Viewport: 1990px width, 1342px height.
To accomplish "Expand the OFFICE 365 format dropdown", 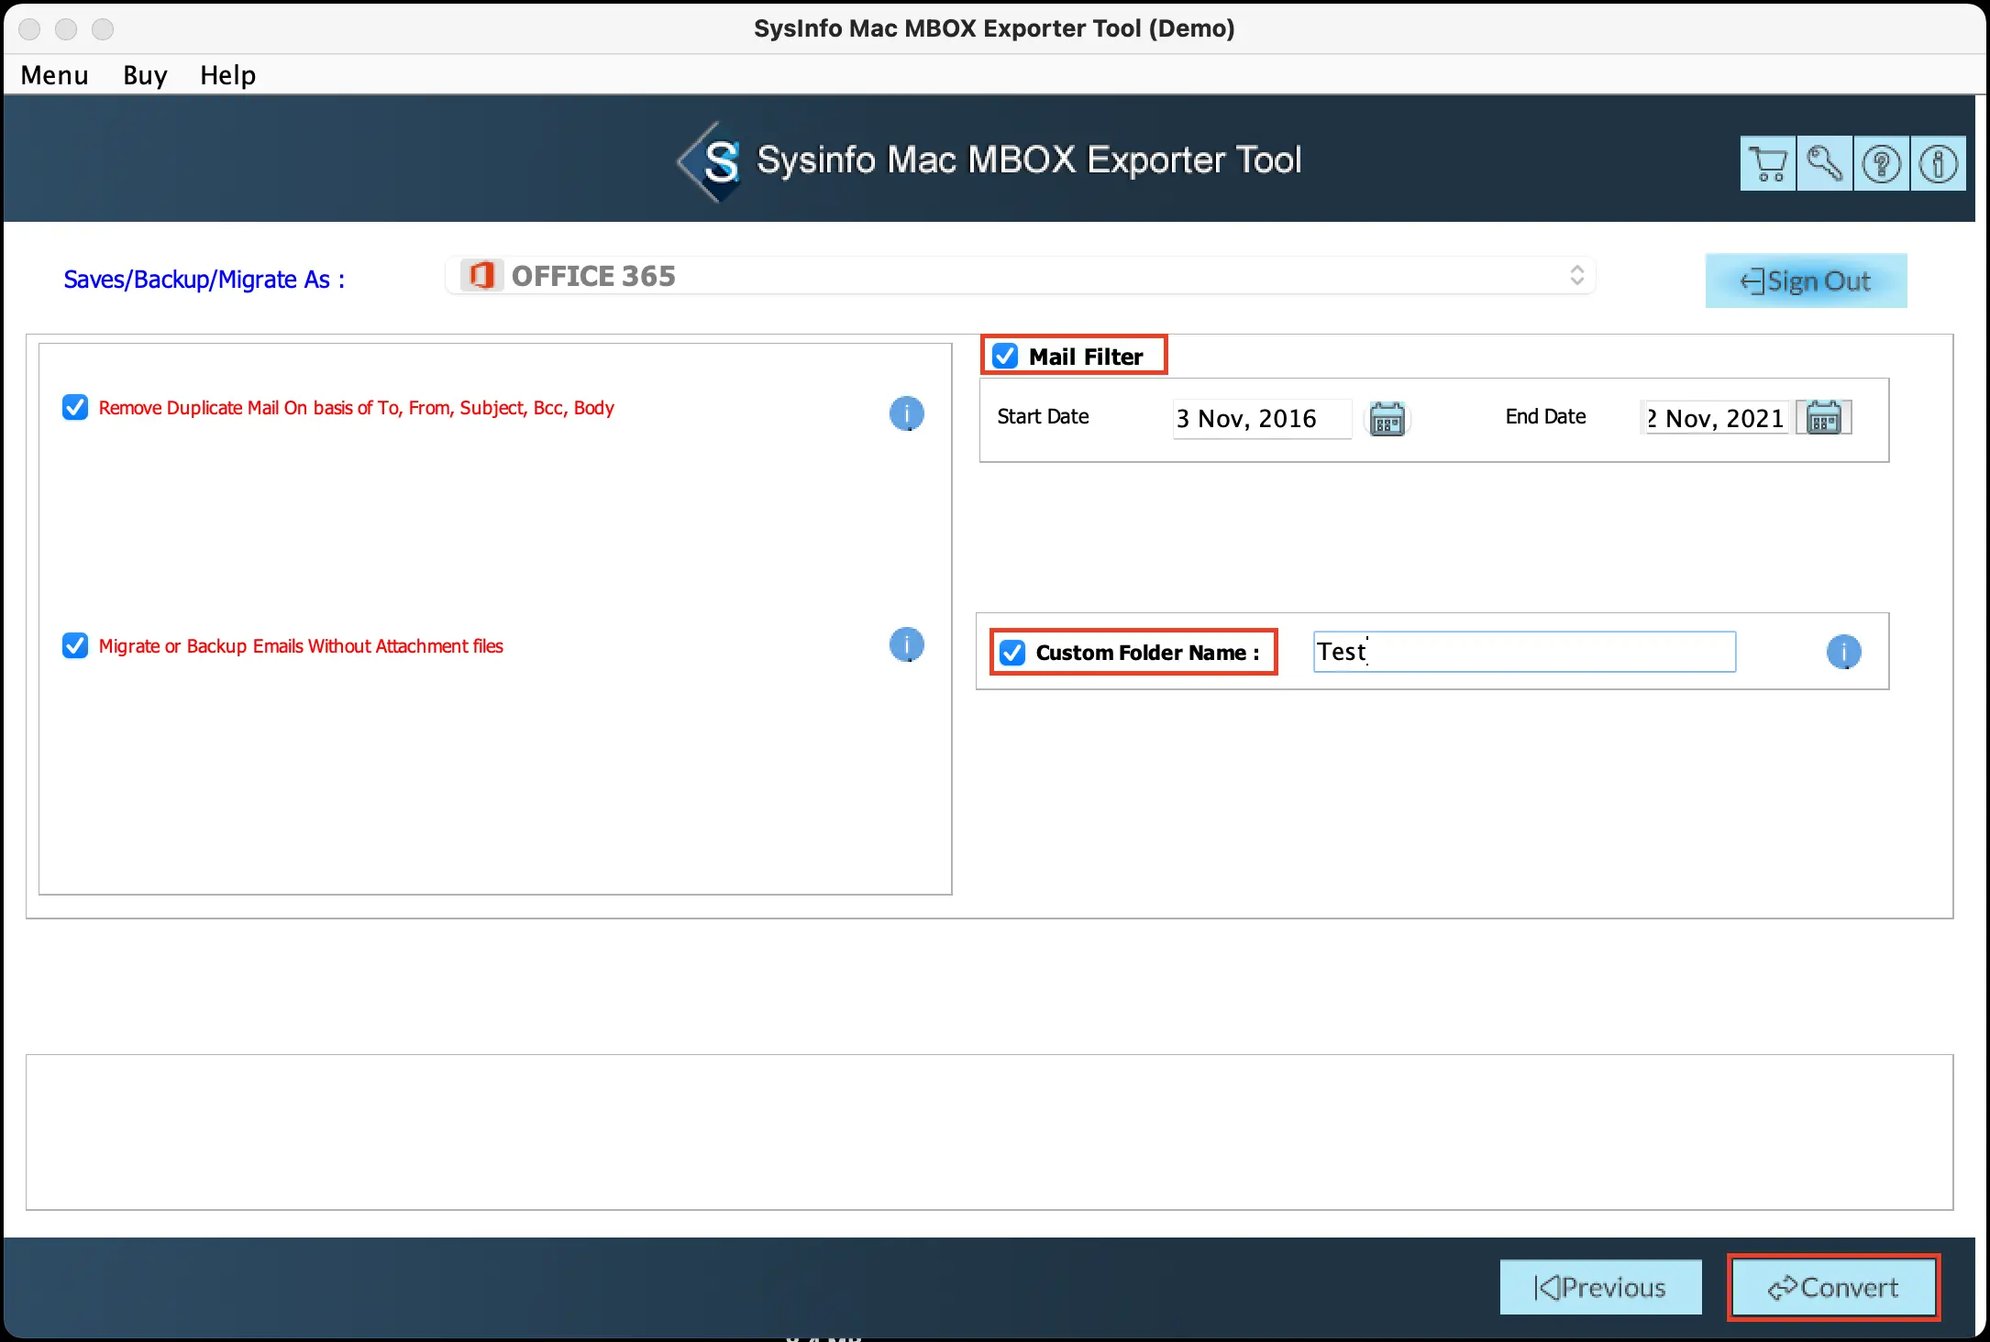I will point(1020,276).
